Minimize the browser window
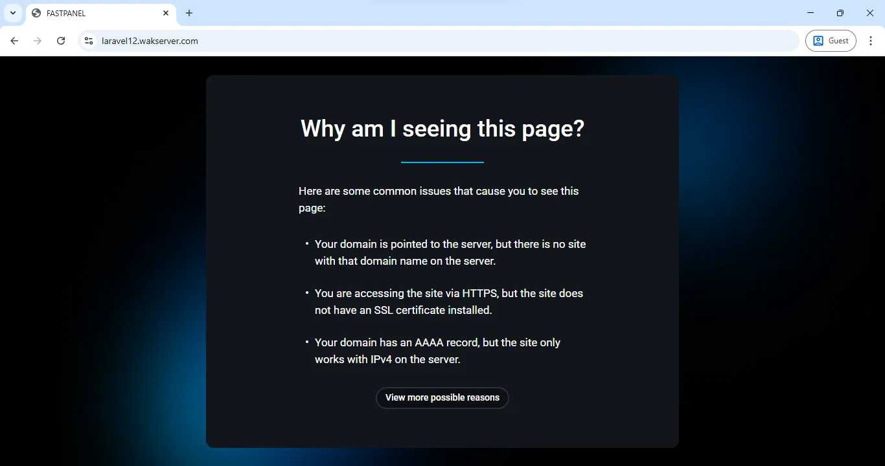 pos(810,13)
